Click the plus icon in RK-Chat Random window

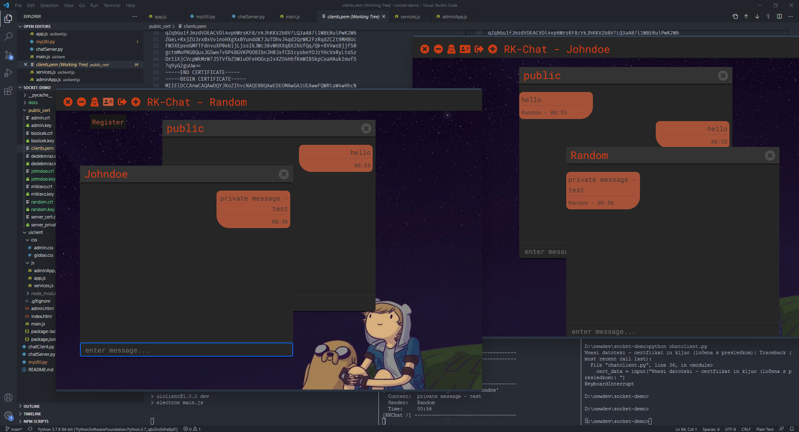(136, 102)
